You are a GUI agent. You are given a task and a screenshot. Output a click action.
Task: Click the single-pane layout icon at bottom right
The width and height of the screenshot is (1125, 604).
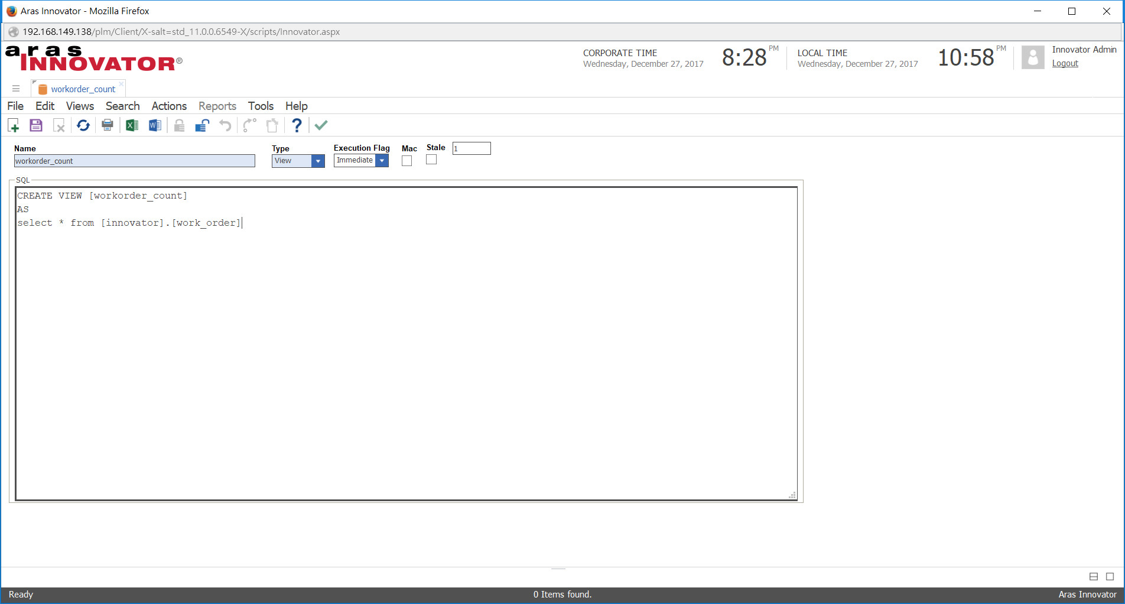tap(1110, 576)
